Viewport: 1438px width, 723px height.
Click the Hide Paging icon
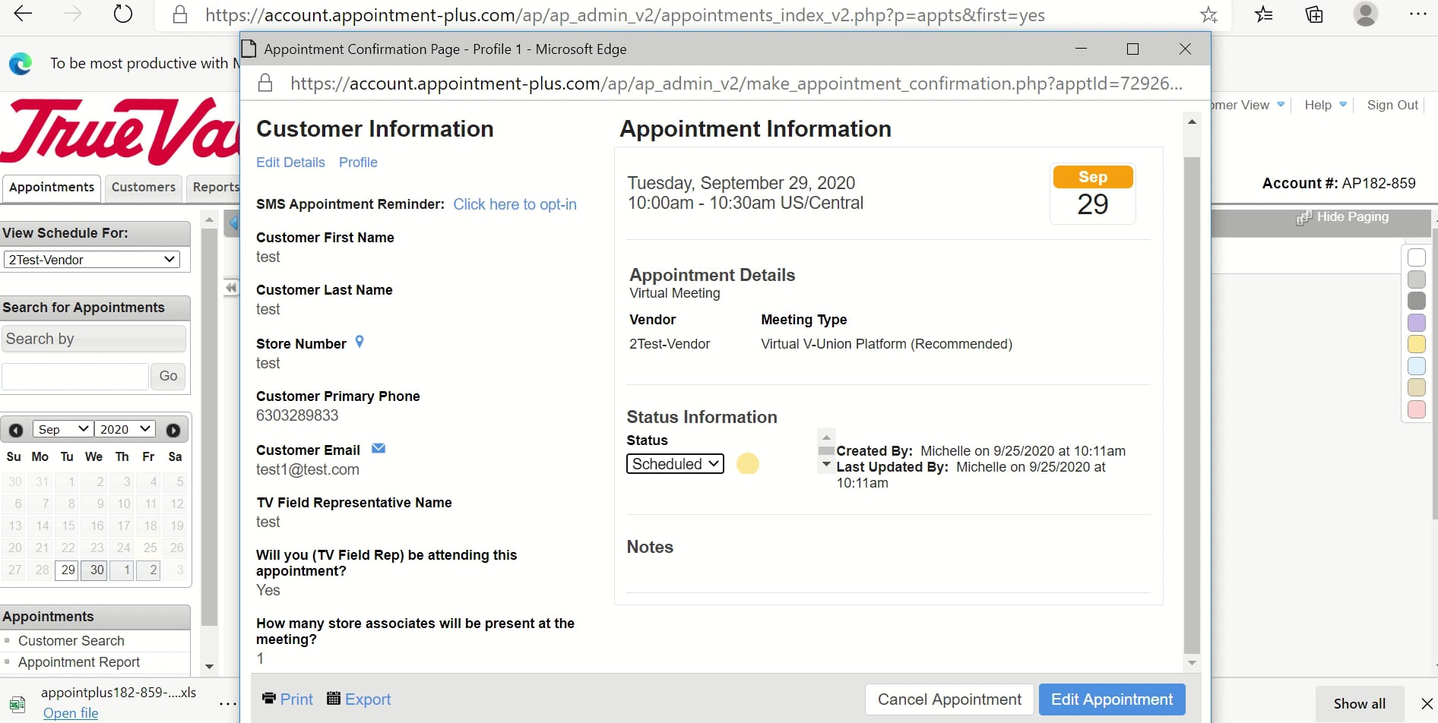point(1304,217)
